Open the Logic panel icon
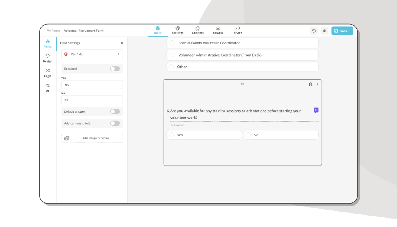This screenshot has height=227, width=397. pos(48,73)
